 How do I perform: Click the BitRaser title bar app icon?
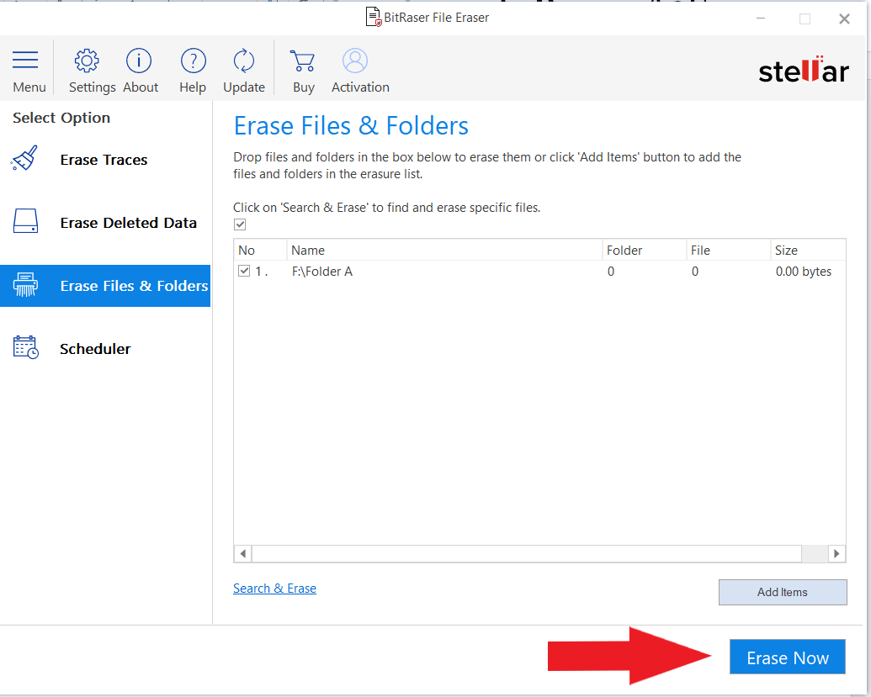tap(374, 17)
